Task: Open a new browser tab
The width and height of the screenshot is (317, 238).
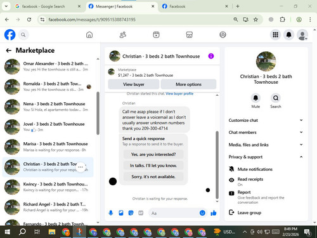Action: tap(238, 6)
